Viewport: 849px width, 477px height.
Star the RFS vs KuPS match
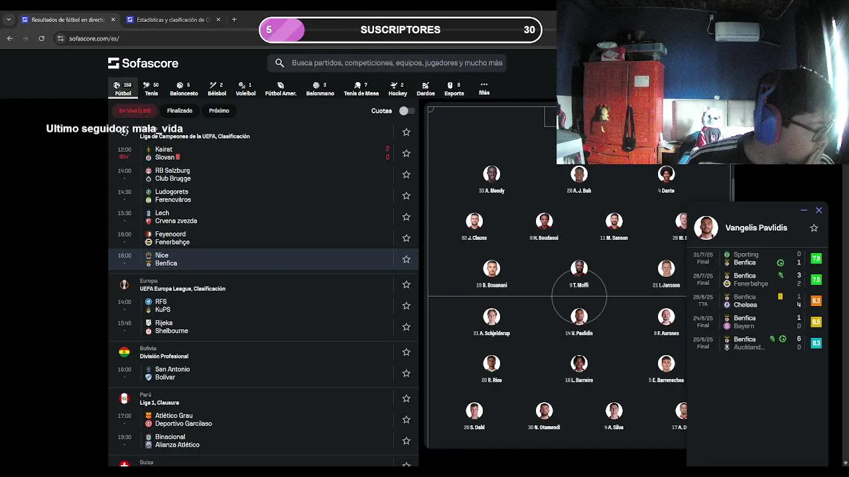coord(406,305)
